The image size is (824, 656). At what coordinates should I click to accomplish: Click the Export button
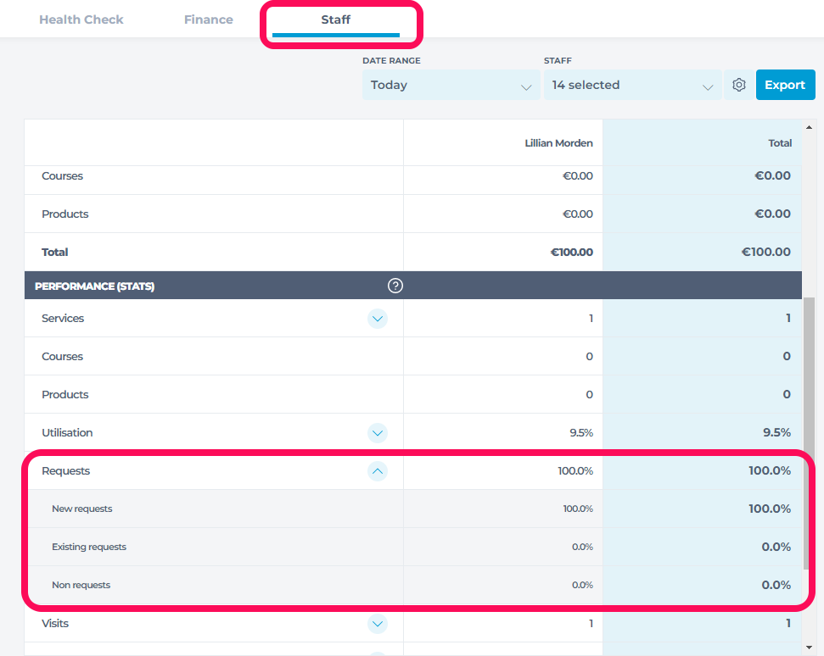[785, 85]
